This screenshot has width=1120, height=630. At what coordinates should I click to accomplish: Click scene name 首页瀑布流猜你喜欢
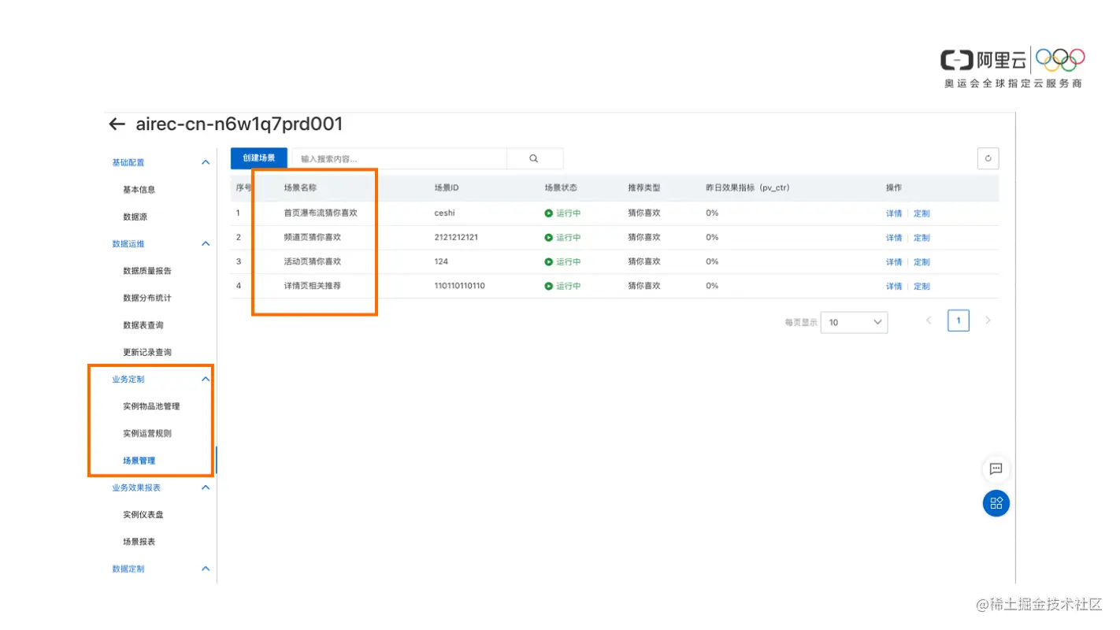[x=321, y=213]
